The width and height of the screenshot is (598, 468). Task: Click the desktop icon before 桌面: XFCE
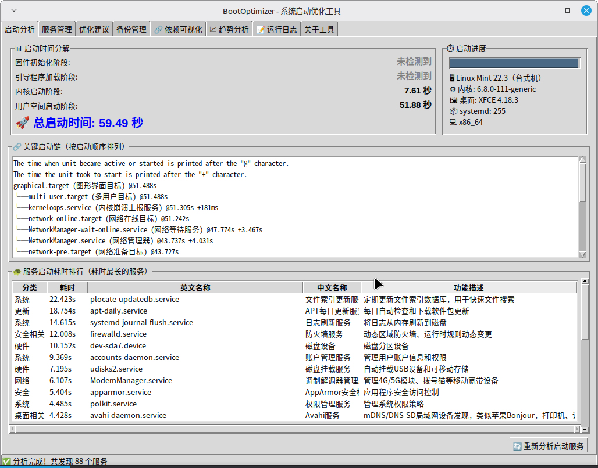(454, 100)
